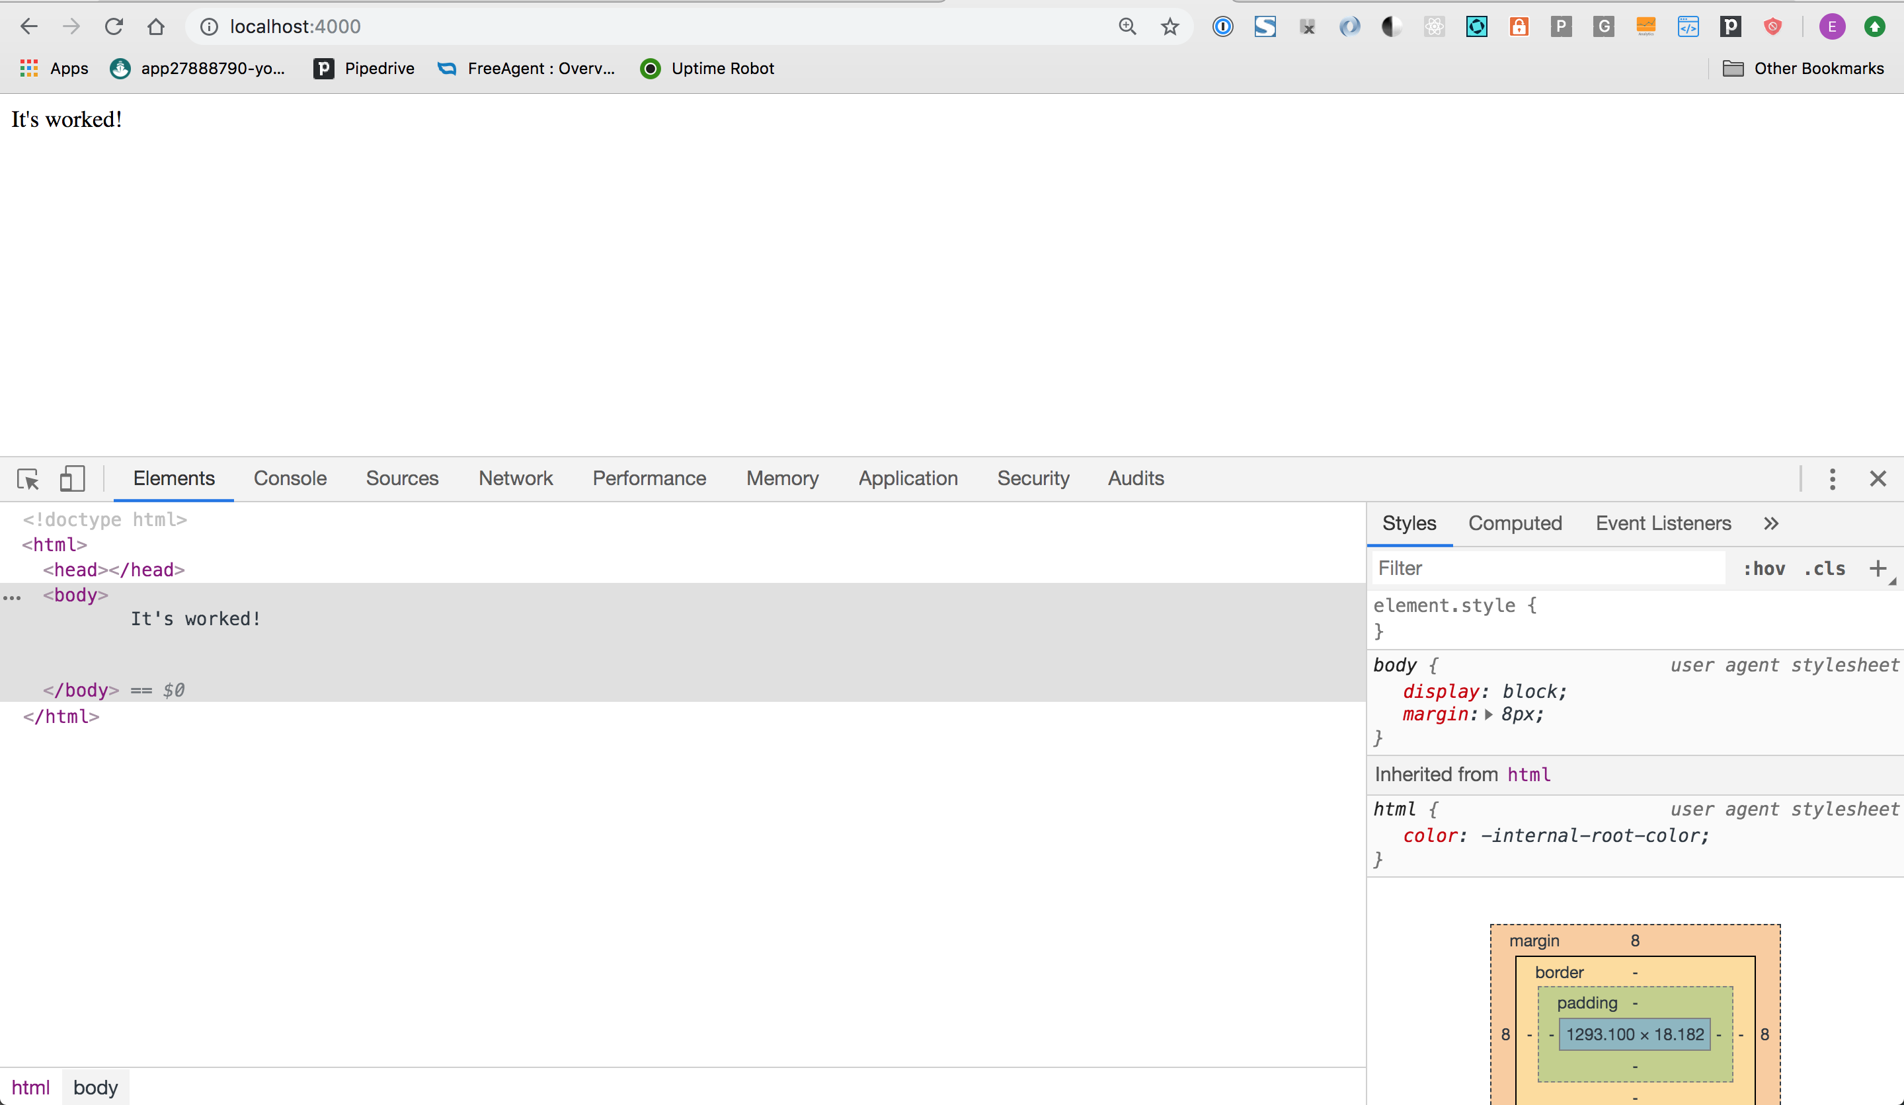1904x1105 pixels.
Task: Open the orange Analytics extension
Action: 1646,26
